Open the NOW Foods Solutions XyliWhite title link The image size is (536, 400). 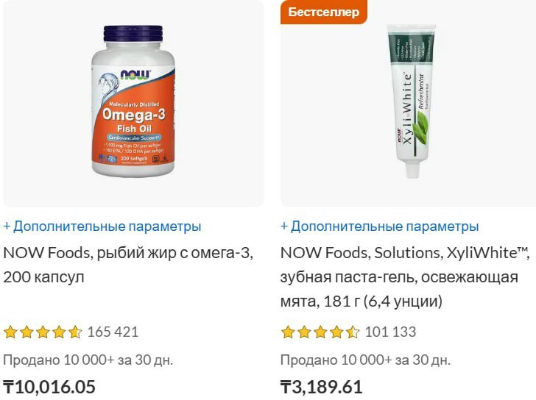pyautogui.click(x=405, y=276)
